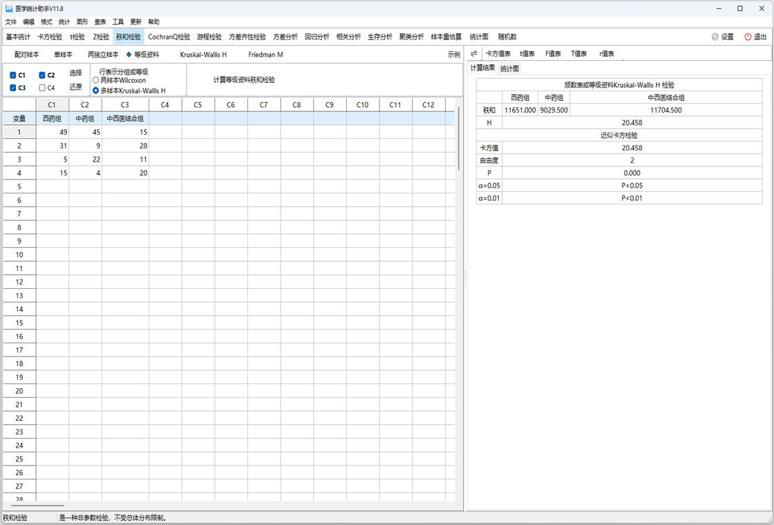This screenshot has width=774, height=525.
Task: Open the F值表 lookup tab
Action: click(x=553, y=54)
